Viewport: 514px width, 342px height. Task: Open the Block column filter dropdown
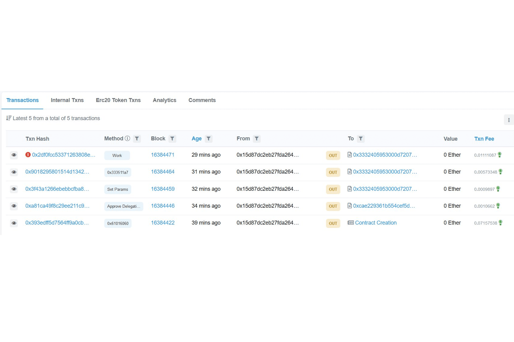coord(172,138)
